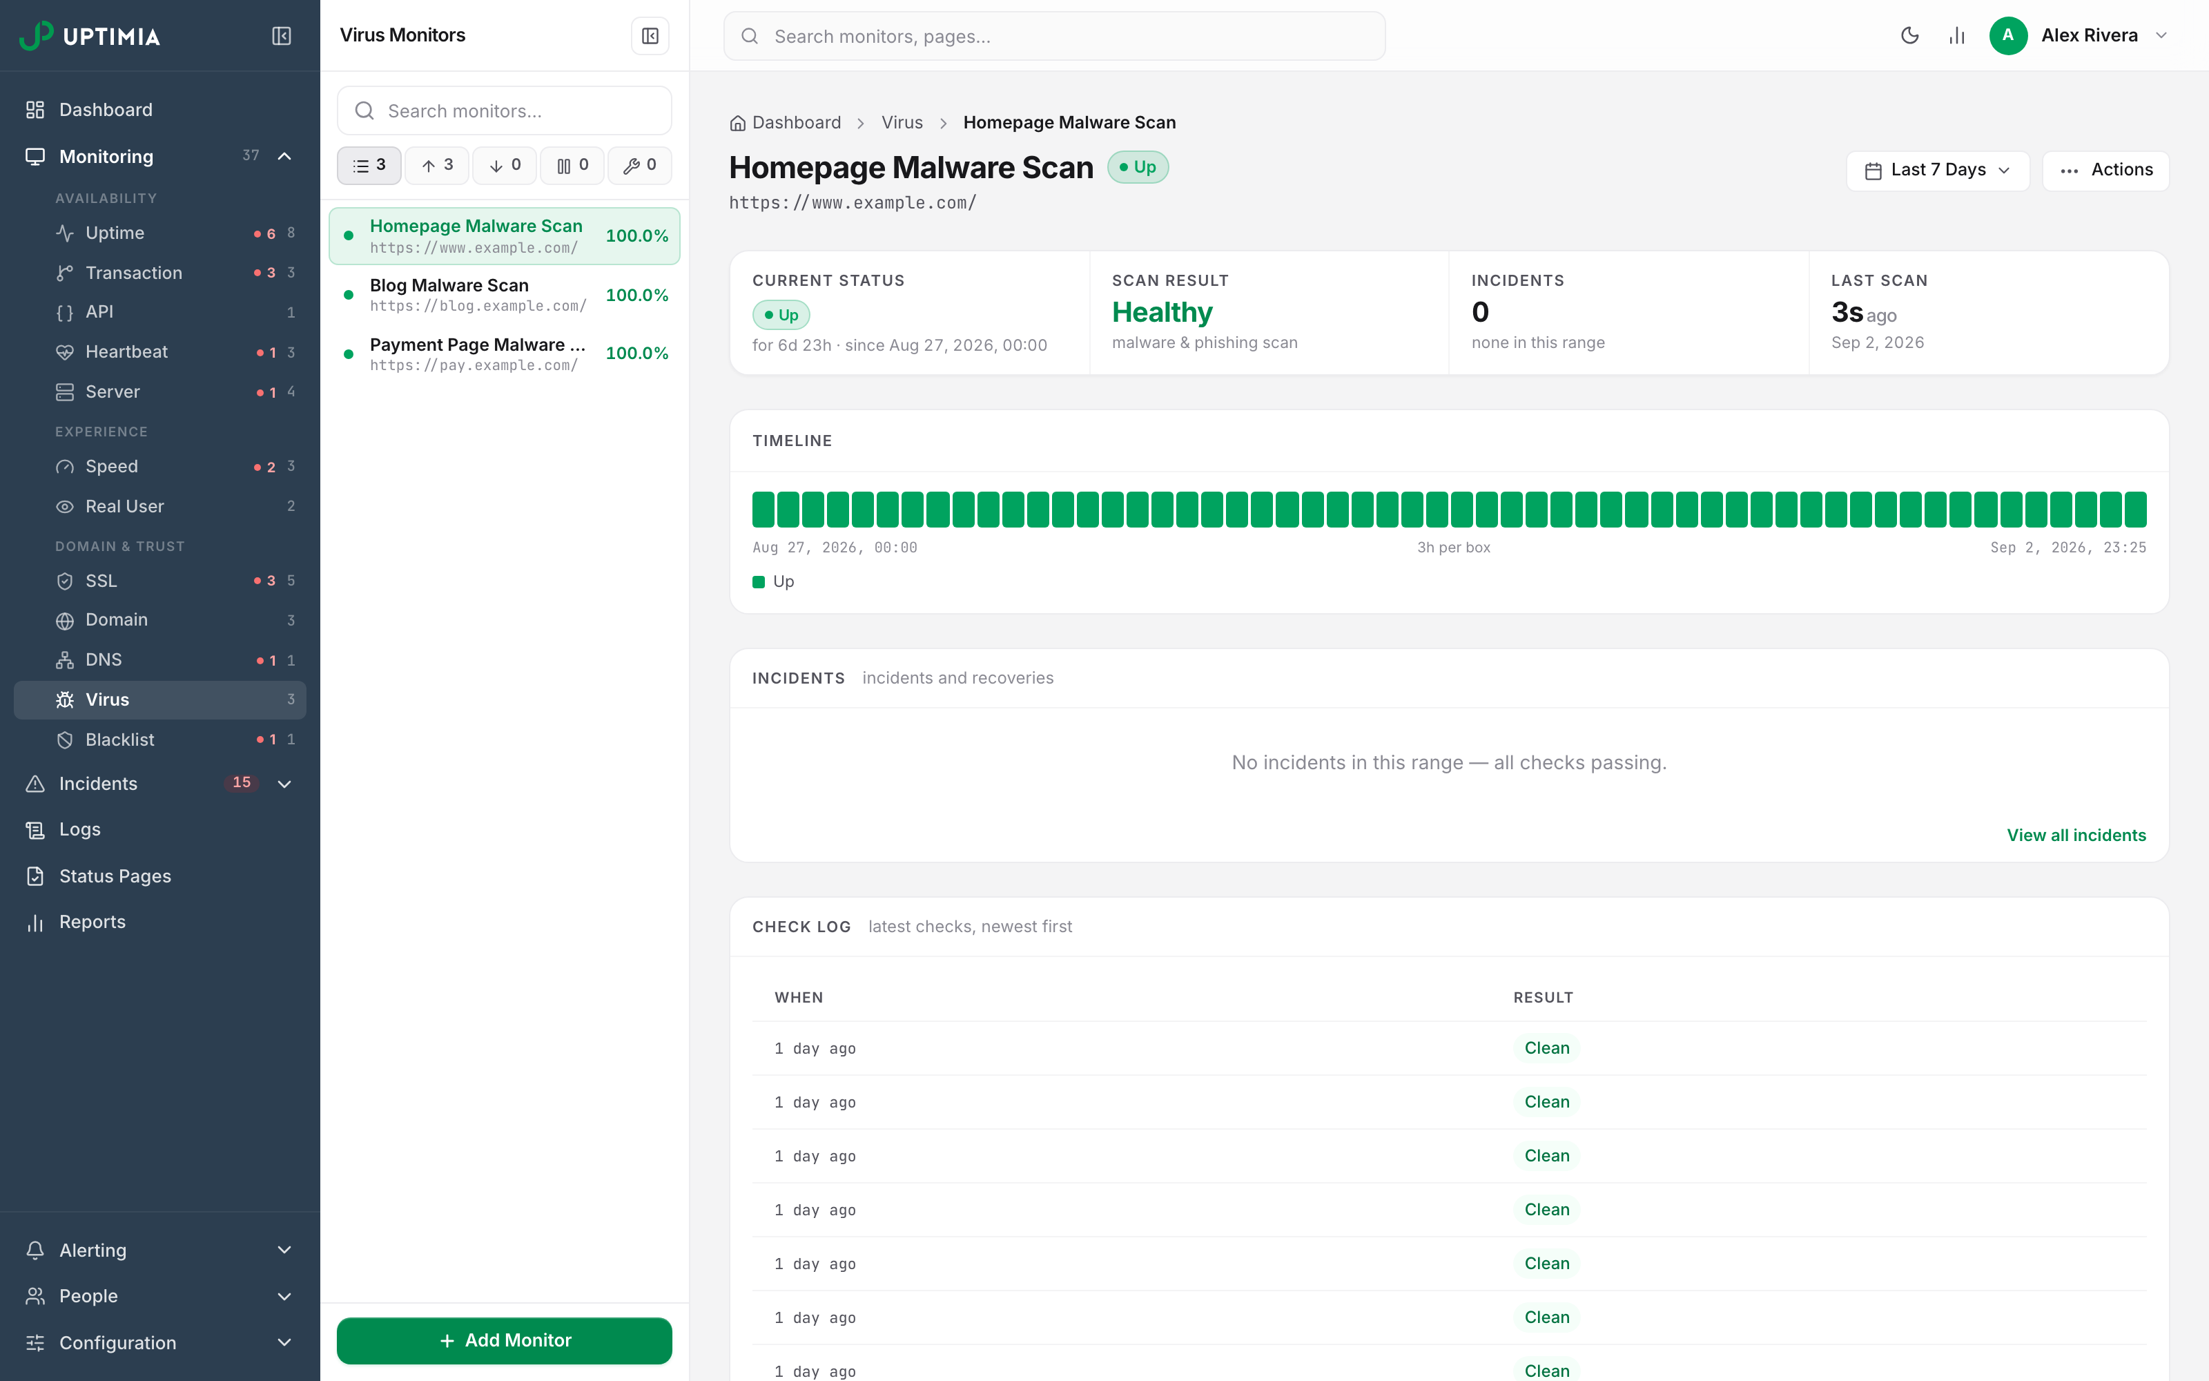Open the Actions menu
Screen dimensions: 2209x1381
coord(2106,170)
